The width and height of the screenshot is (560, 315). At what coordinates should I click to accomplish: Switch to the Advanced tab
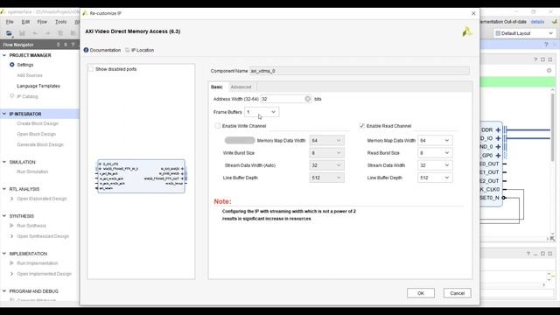coord(241,87)
